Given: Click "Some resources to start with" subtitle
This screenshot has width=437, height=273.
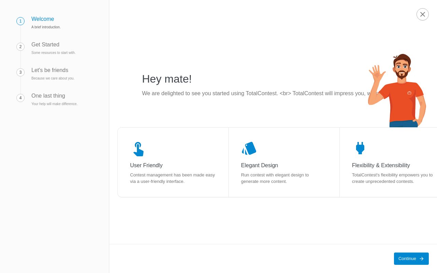Looking at the screenshot, I should pos(54,53).
